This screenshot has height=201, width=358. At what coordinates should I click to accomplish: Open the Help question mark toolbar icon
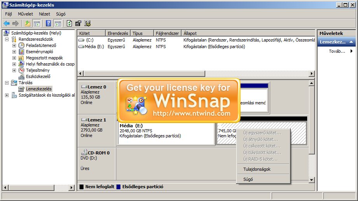49,23
